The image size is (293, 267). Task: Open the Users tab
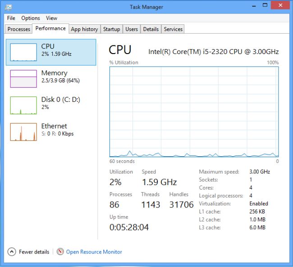[x=132, y=29]
